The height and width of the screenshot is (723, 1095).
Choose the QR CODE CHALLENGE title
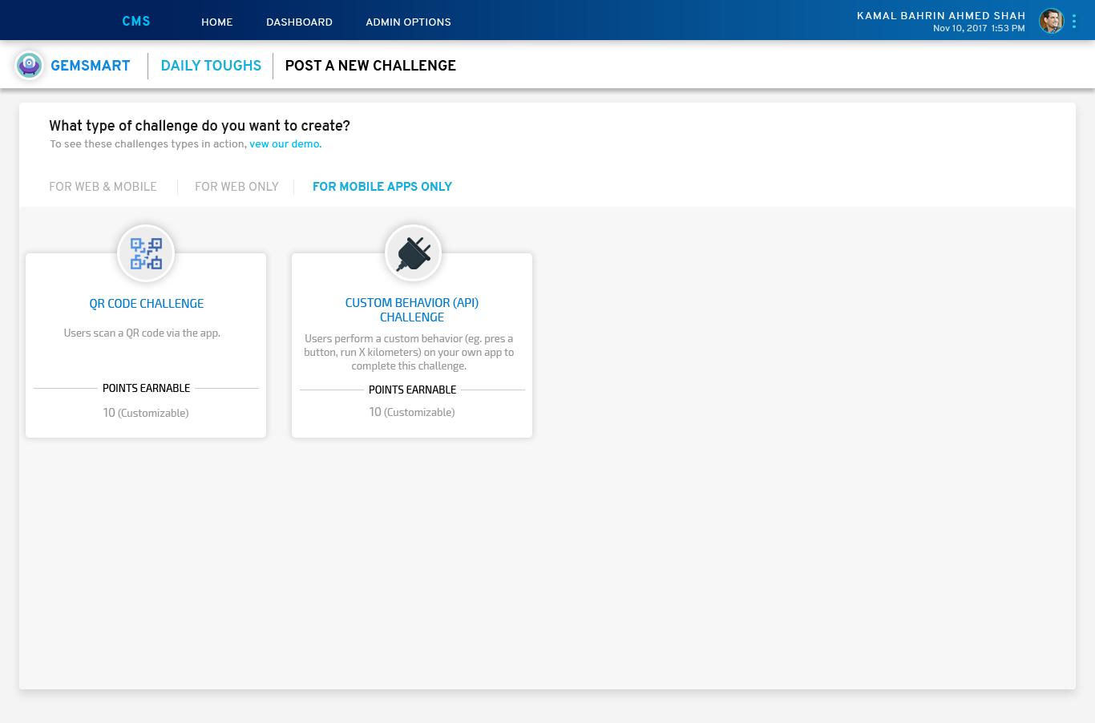point(146,304)
